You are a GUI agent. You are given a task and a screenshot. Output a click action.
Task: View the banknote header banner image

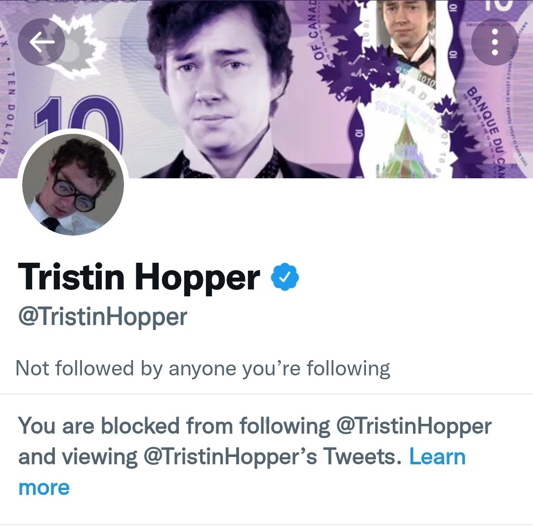267,89
